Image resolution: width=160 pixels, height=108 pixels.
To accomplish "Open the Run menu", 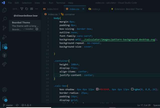I will pyautogui.click(x=51, y=3).
